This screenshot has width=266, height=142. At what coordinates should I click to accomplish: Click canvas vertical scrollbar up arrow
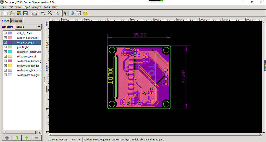pyautogui.click(x=264, y=23)
